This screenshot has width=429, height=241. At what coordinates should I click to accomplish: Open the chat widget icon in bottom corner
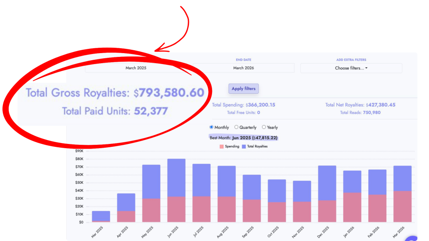[413, 238]
